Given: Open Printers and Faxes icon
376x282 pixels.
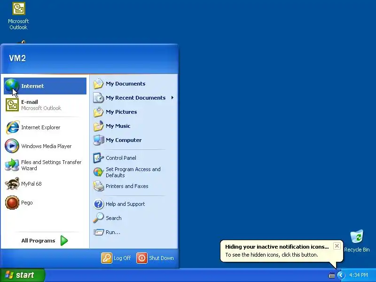Looking at the screenshot, I should [x=98, y=186].
